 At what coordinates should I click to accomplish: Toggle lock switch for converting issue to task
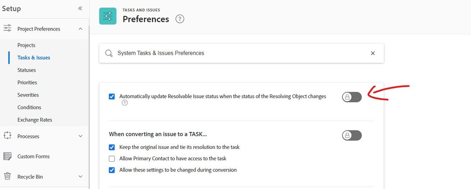[352, 135]
